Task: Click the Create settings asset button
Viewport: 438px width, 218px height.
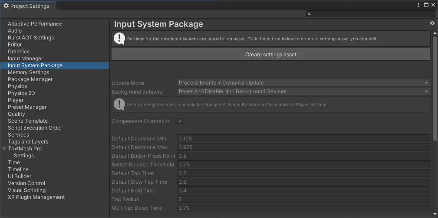Action: 271,54
